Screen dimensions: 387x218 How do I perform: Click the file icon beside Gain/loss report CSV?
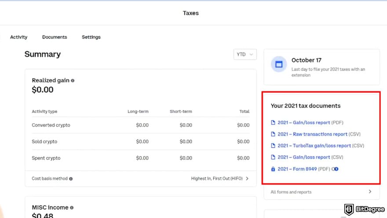[x=273, y=157]
